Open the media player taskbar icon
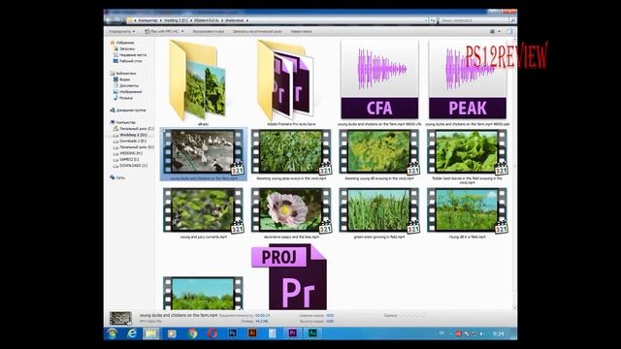 tap(172, 333)
